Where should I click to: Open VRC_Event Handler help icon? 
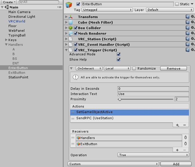pyautogui.click(x=187, y=45)
